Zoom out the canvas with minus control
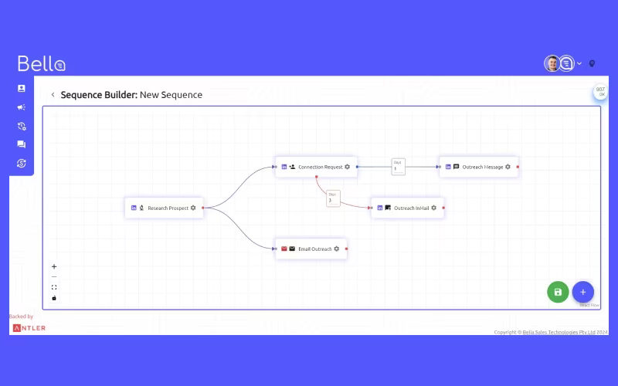Screen dimensions: 618x386 [54, 277]
